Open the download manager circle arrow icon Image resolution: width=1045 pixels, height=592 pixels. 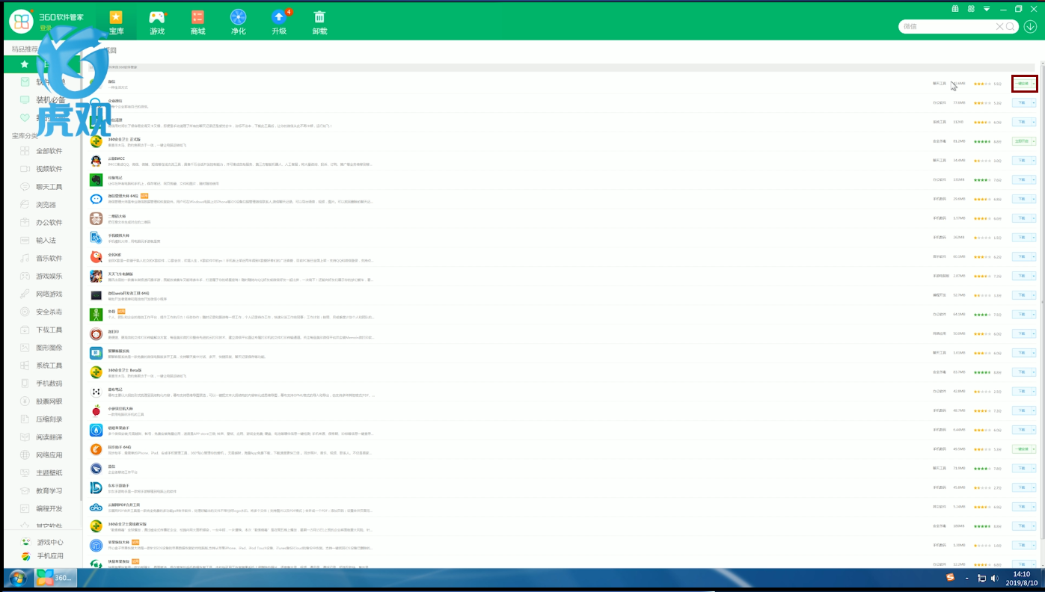[x=1030, y=26]
